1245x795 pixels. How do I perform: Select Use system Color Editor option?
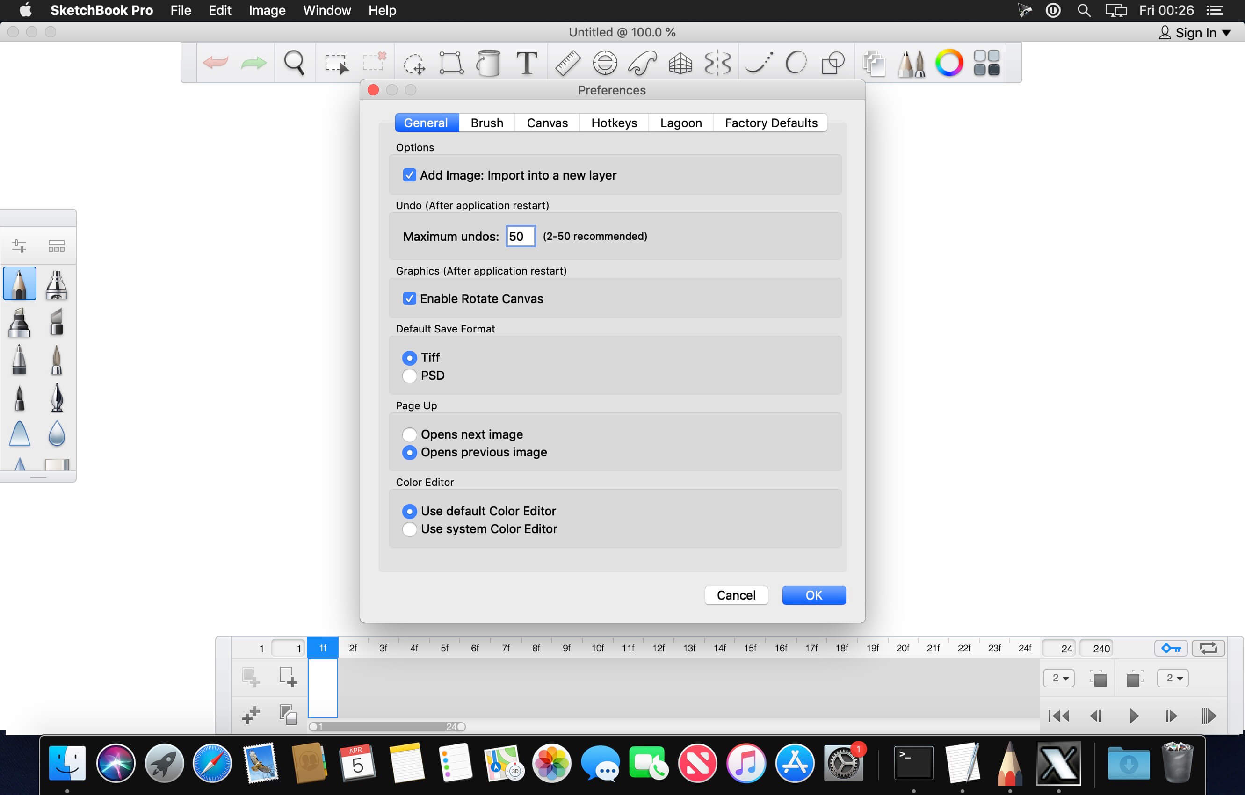point(409,529)
